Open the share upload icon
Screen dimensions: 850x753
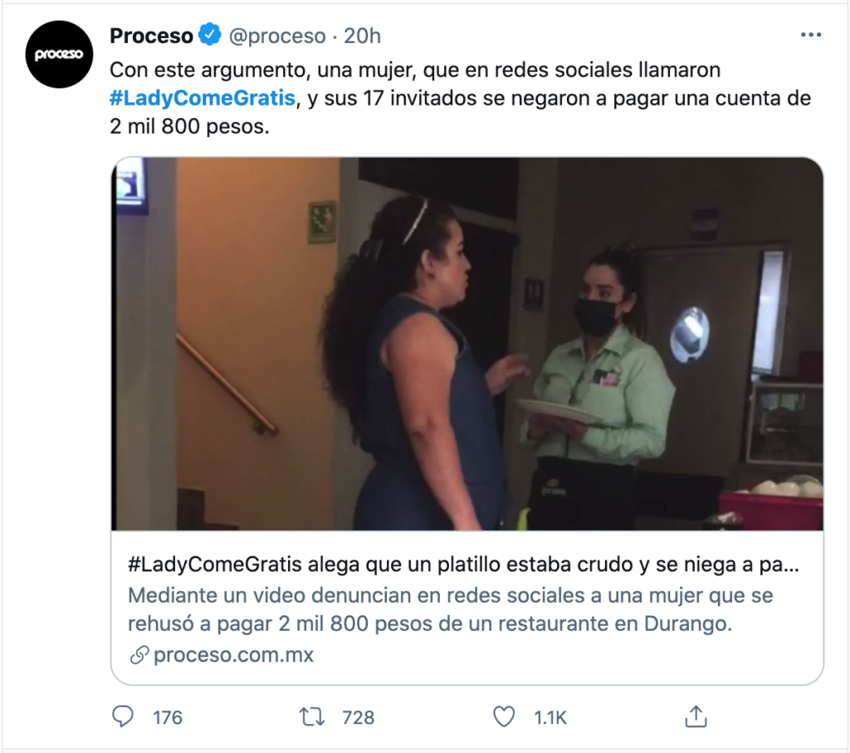coord(696,716)
